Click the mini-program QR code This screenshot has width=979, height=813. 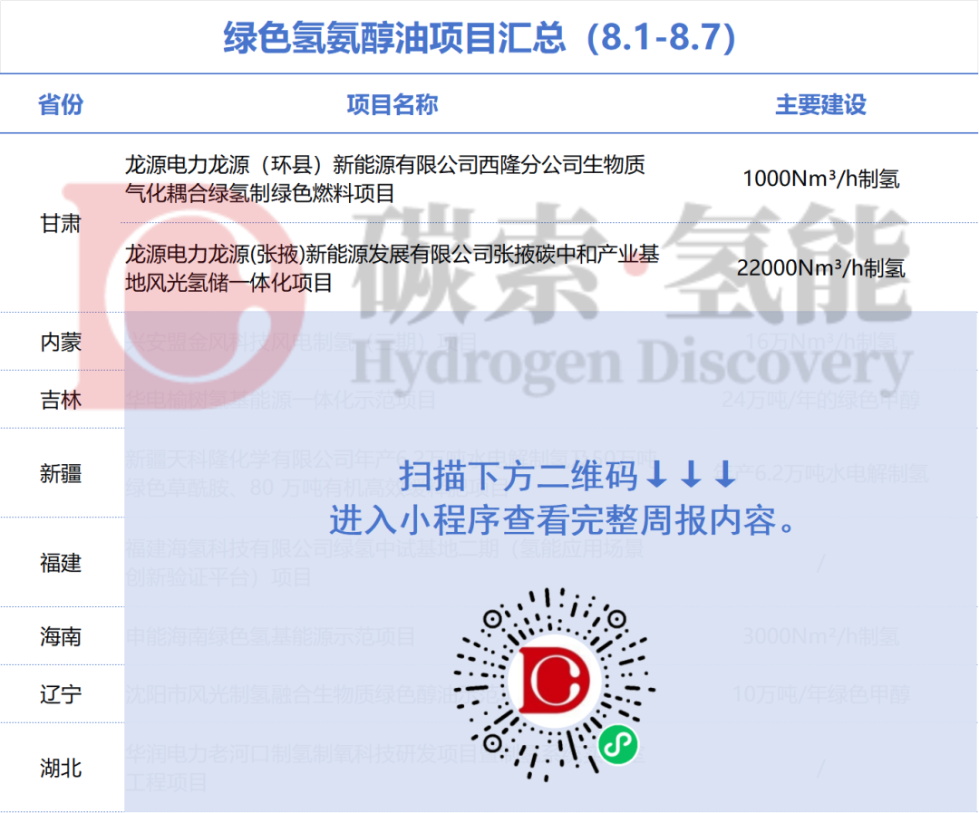click(554, 684)
